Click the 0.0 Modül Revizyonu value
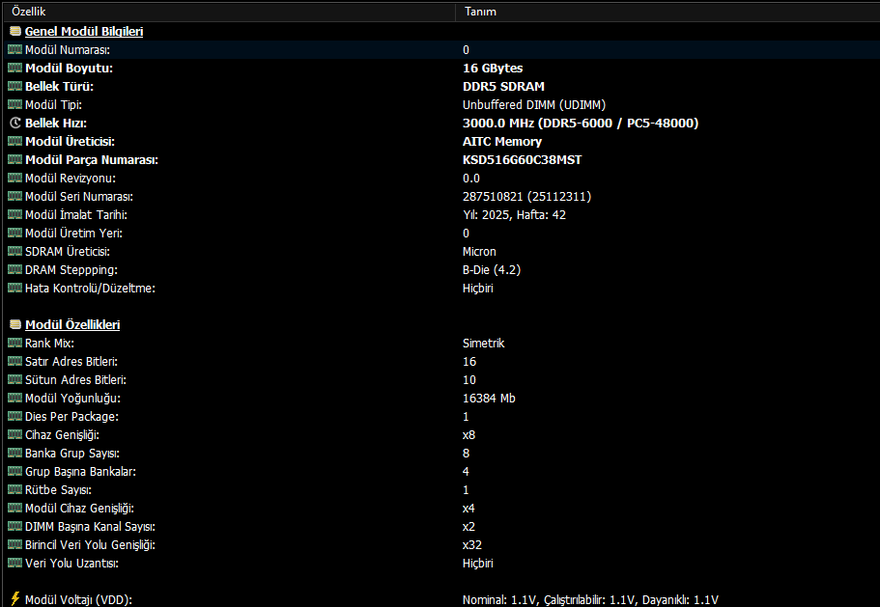 point(470,179)
